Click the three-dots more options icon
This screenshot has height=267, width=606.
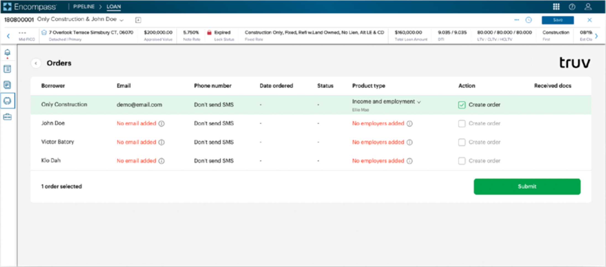pyautogui.click(x=517, y=20)
